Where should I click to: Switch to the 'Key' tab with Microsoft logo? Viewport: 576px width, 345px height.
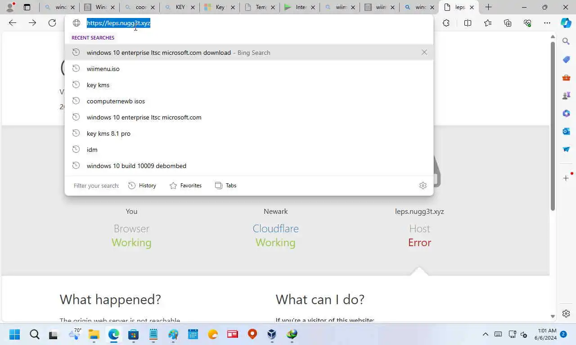tap(220, 7)
